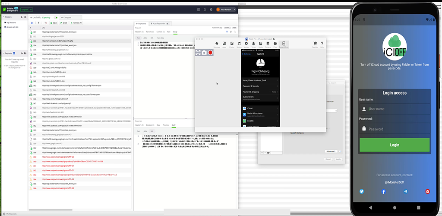The width and height of the screenshot is (442, 216).
Task: Open iTools Help question mark
Action: 322,44
